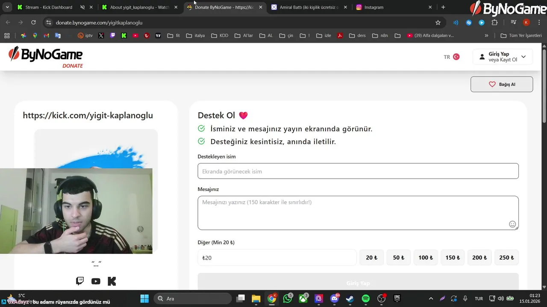Open Alfa dalgaları YouTube bookmark
The width and height of the screenshot is (547, 307).
click(x=430, y=36)
